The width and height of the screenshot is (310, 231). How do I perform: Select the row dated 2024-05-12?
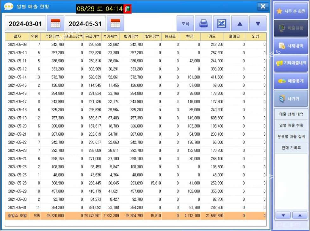point(136,69)
